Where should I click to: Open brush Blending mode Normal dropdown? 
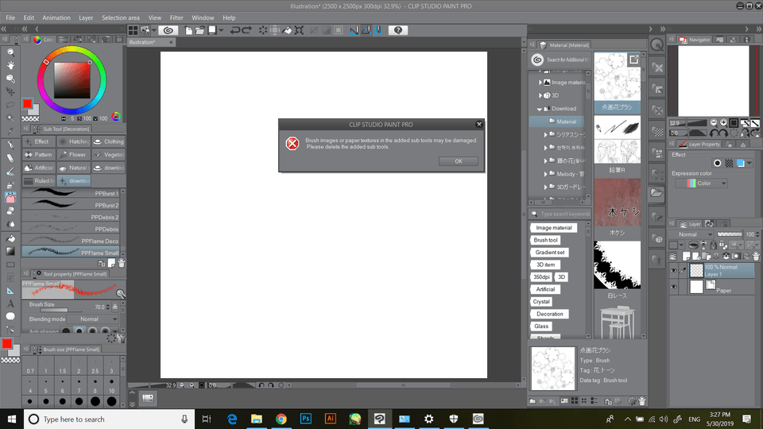pos(93,319)
